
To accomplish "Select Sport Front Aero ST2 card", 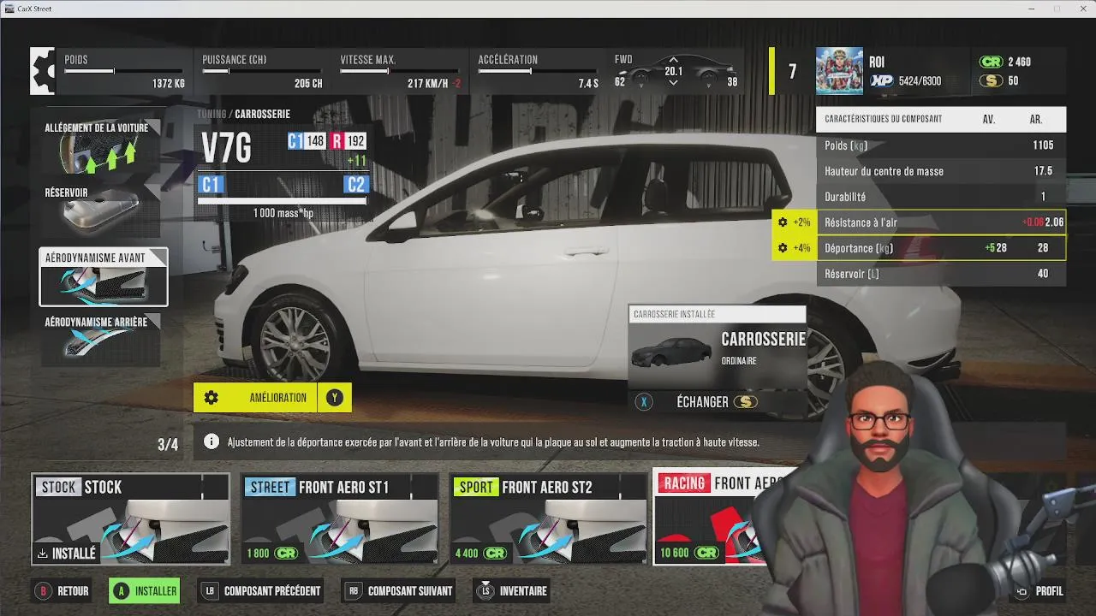I will tap(548, 518).
